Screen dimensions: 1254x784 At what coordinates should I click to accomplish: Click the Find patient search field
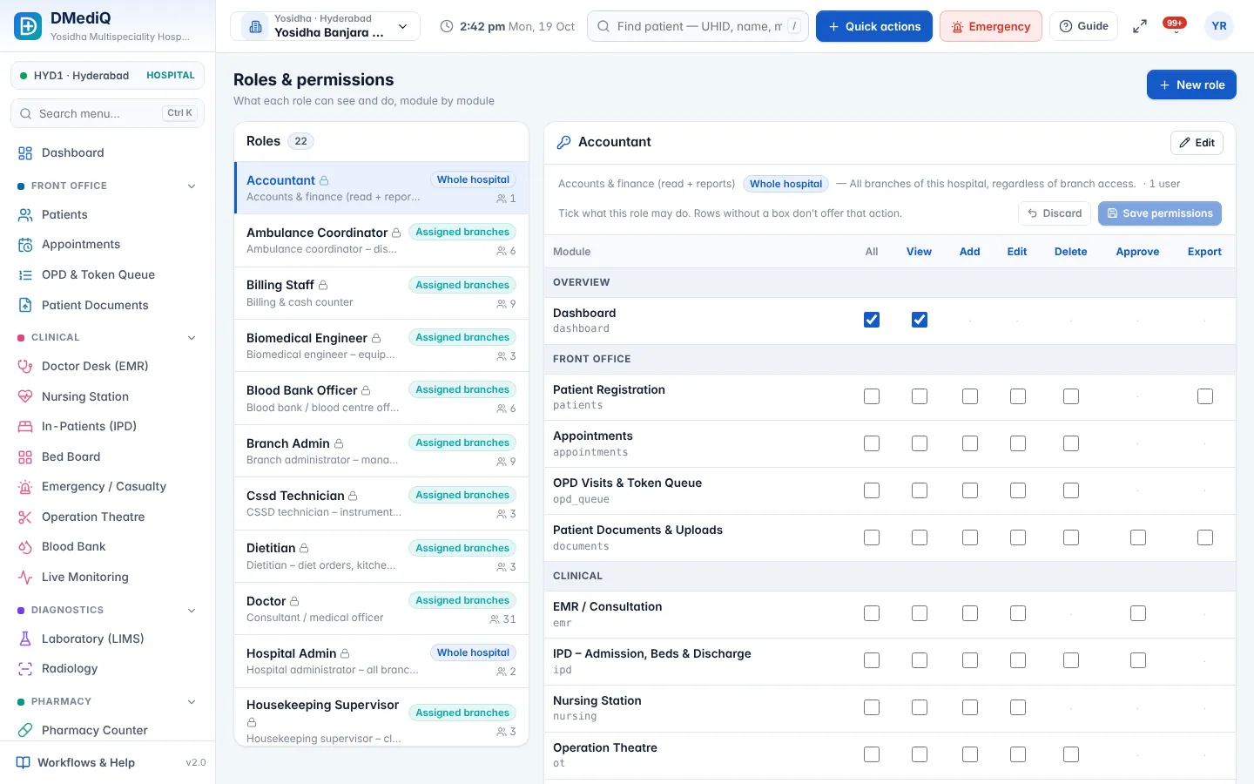pyautogui.click(x=698, y=26)
